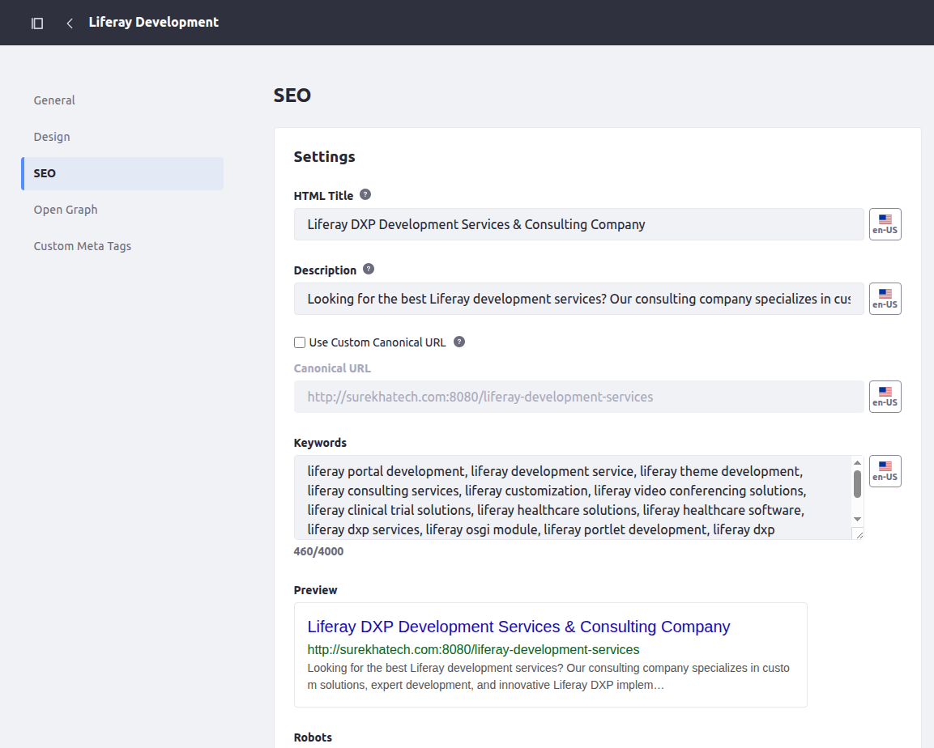
Task: Open en-US language selector for Description
Action: pyautogui.click(x=885, y=299)
